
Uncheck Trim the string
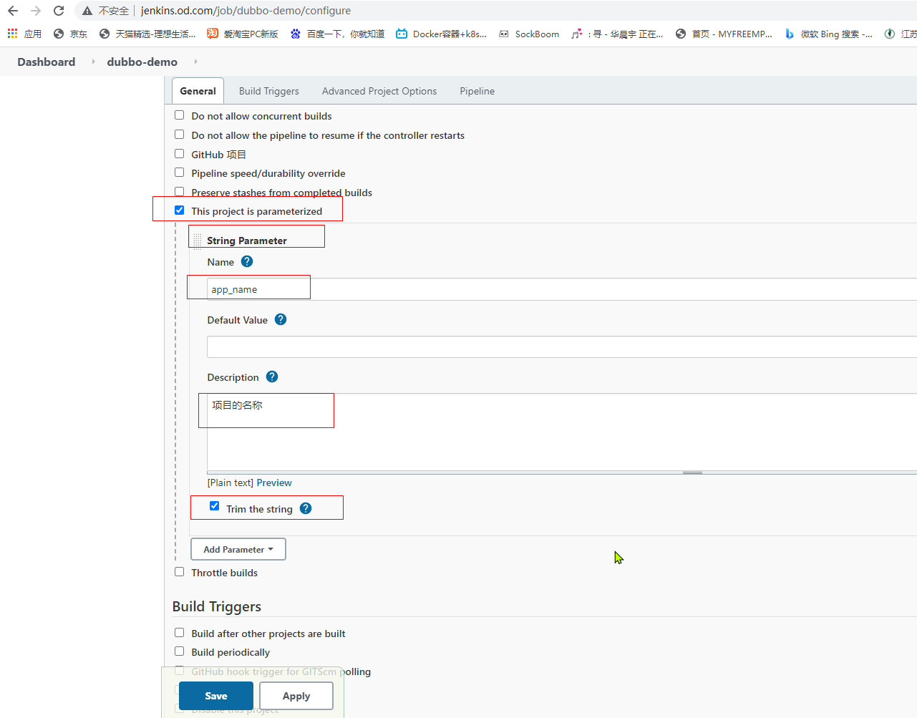click(215, 506)
